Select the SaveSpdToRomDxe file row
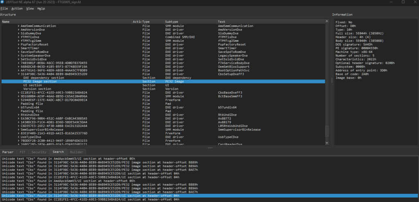 pyautogui.click(x=163, y=52)
